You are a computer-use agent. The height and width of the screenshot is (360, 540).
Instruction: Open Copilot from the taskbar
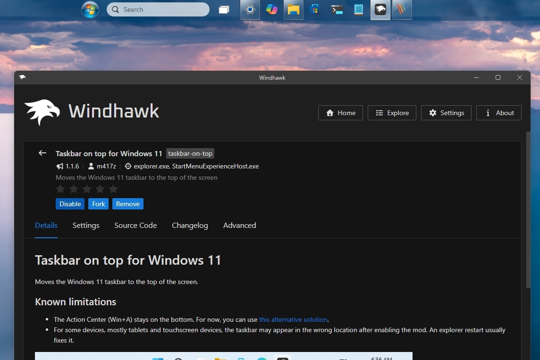coord(272,10)
